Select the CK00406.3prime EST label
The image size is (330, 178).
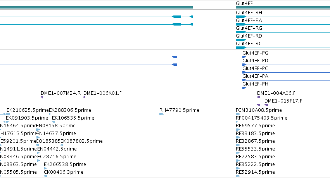[64, 172]
